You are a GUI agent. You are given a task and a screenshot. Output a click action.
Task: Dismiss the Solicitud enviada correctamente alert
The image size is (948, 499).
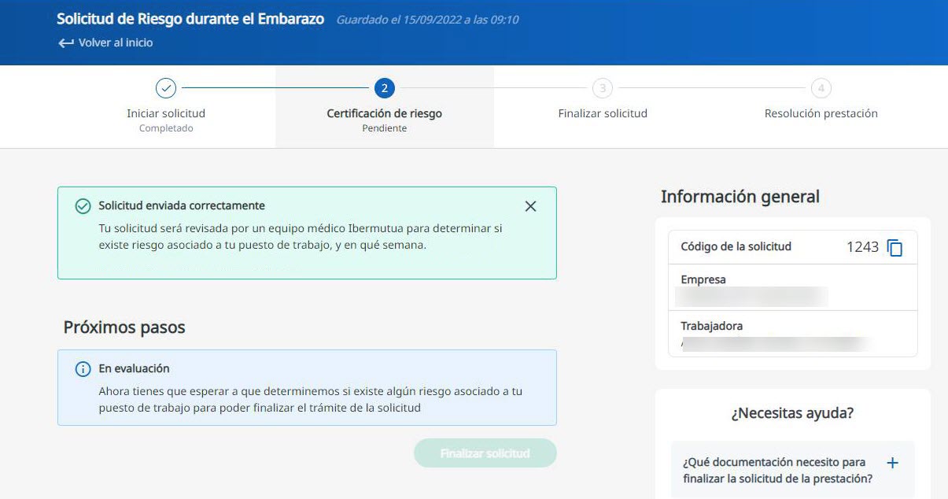click(530, 206)
